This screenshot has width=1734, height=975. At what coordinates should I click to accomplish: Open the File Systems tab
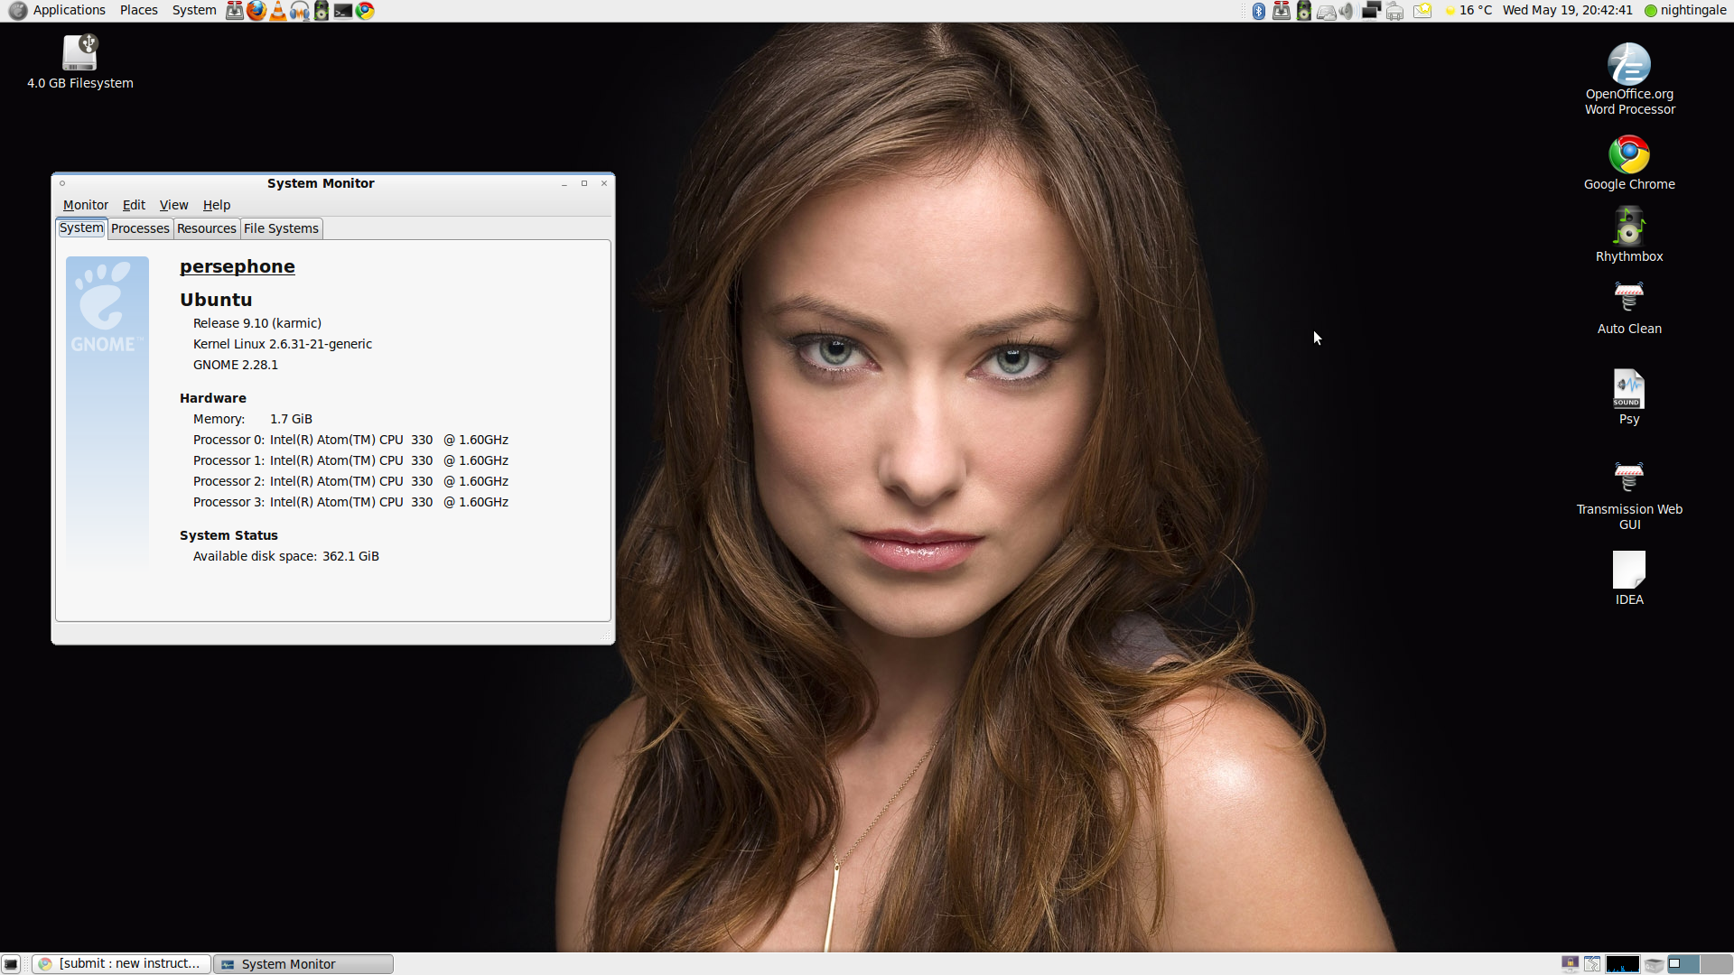[281, 228]
